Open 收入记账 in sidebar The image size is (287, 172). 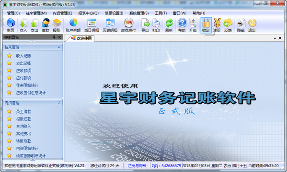click(x=23, y=56)
